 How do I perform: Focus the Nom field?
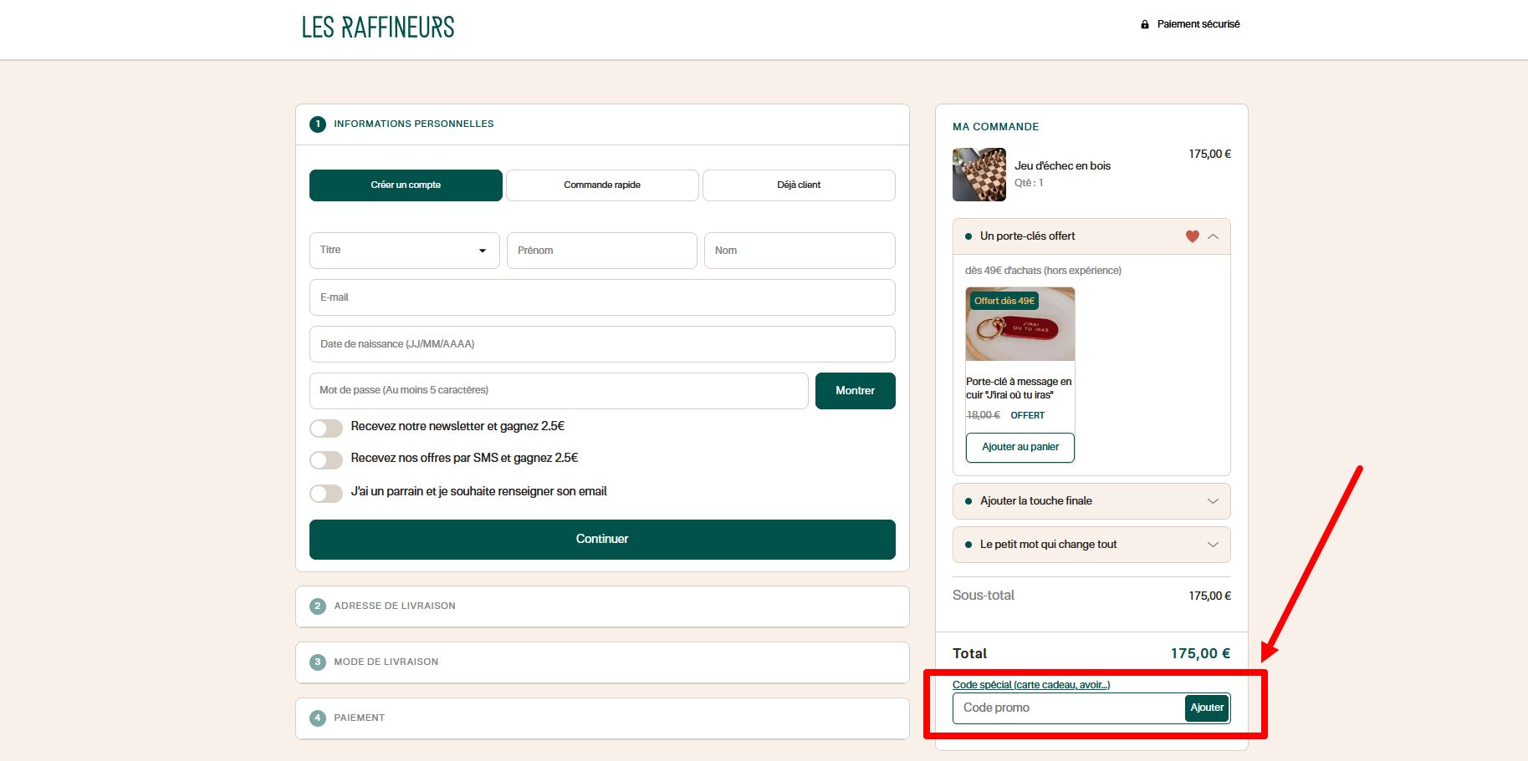800,251
